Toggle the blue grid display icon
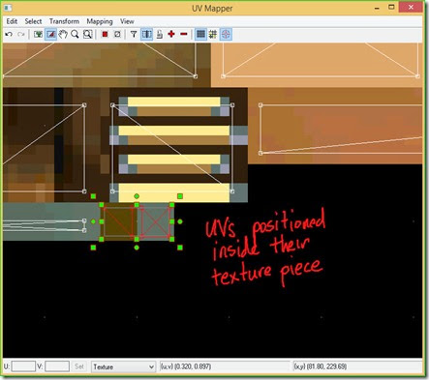Screen dimensions: 429x380 pyautogui.click(x=200, y=34)
